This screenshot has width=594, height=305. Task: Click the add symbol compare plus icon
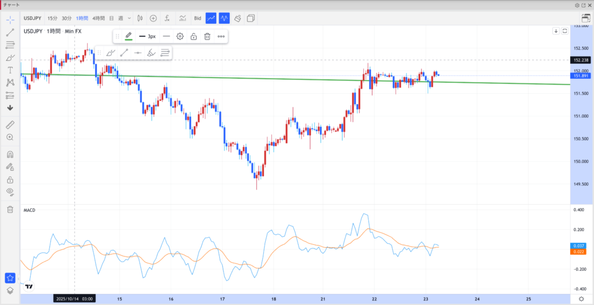coord(153,19)
